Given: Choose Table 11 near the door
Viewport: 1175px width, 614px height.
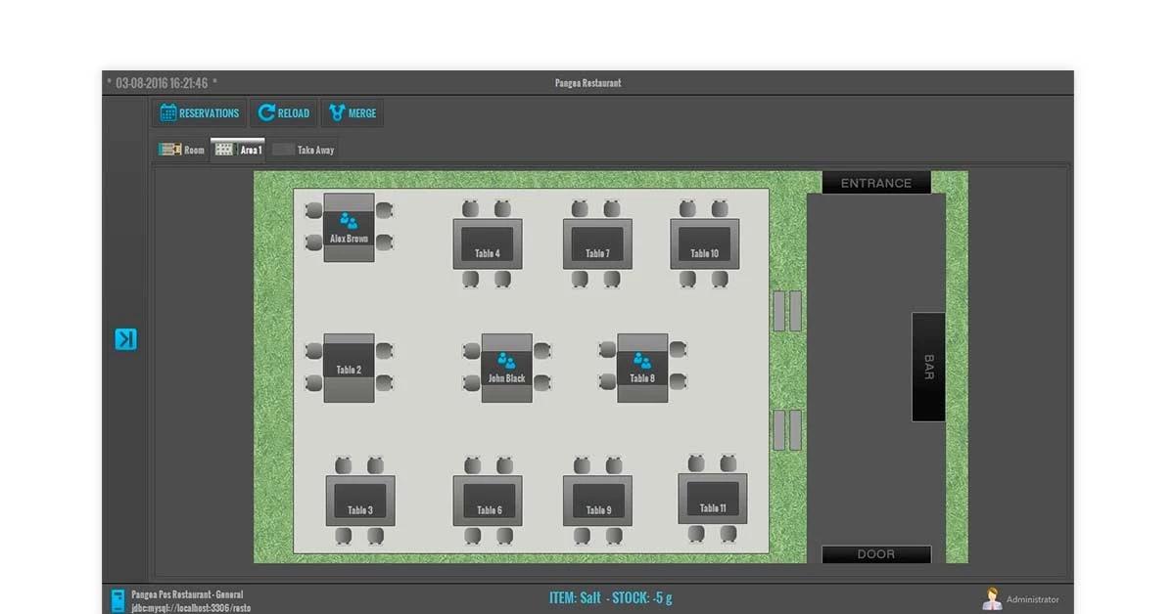Looking at the screenshot, I should click(x=713, y=499).
